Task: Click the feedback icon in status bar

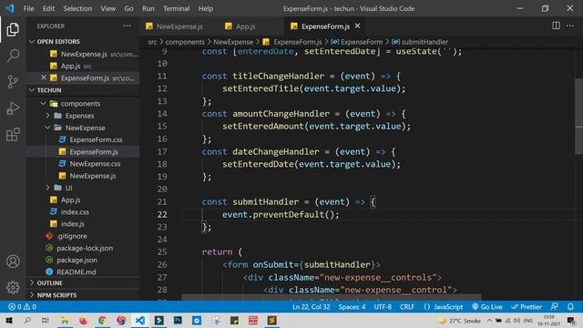Action: [x=554, y=307]
